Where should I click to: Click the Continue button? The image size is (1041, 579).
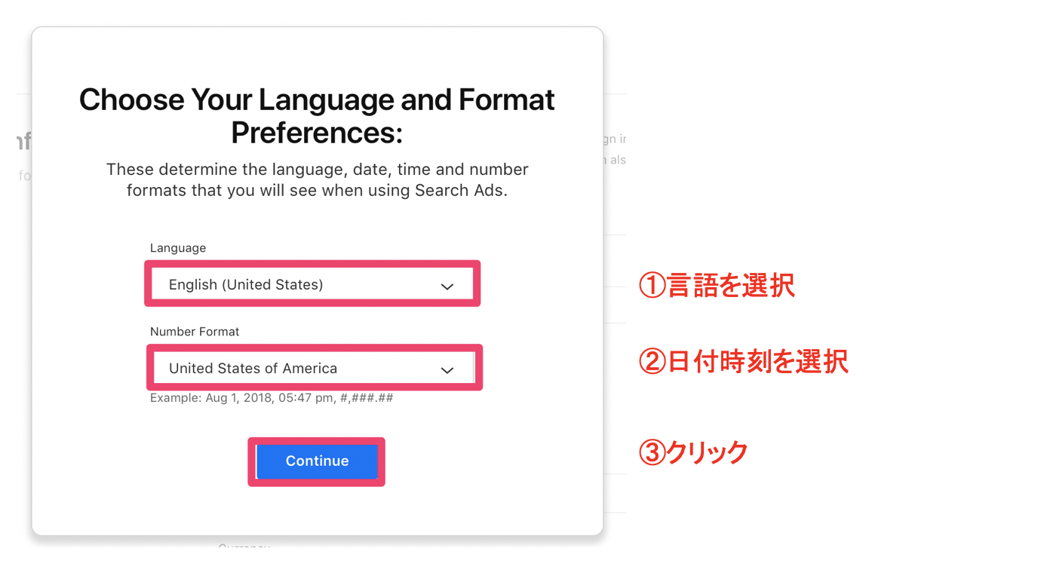[316, 461]
